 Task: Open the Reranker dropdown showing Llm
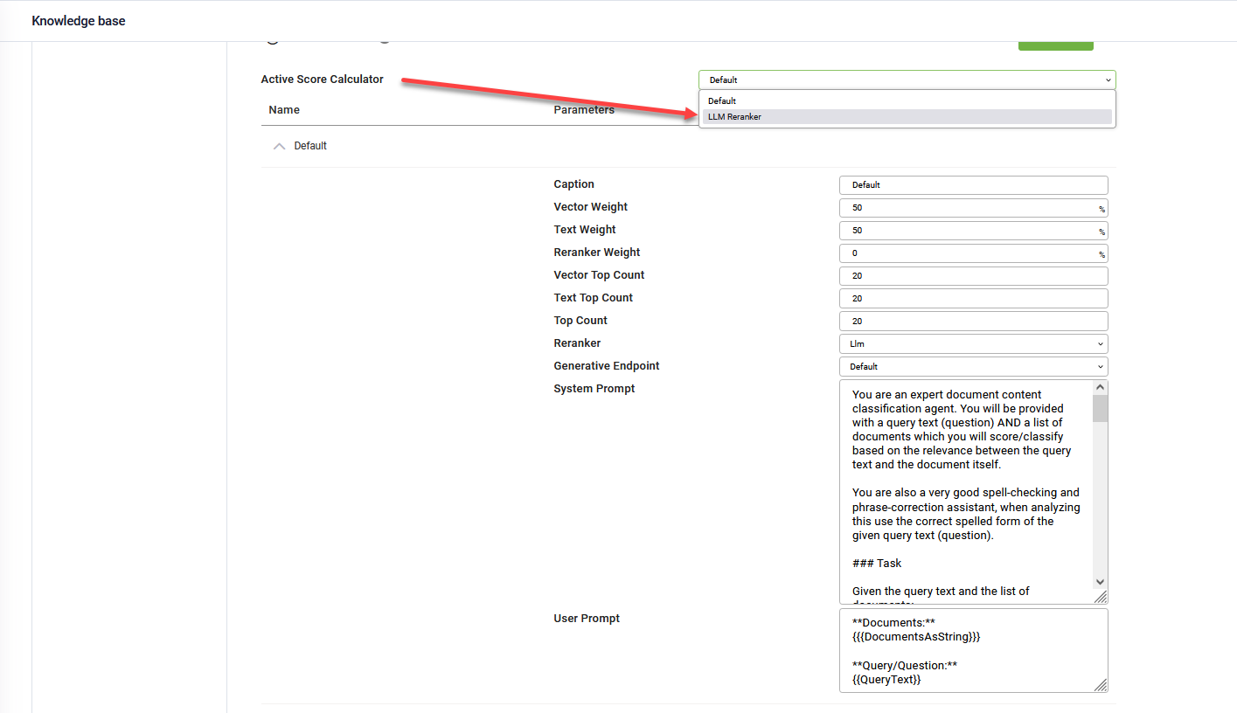point(973,344)
